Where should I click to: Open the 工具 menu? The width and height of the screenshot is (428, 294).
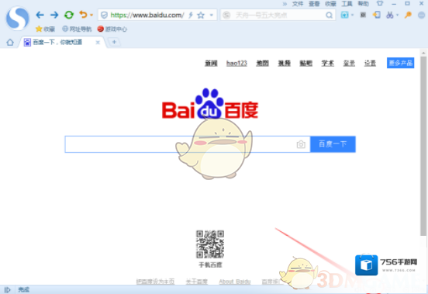347,4
